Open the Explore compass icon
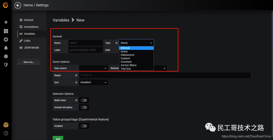 coord(6,39)
